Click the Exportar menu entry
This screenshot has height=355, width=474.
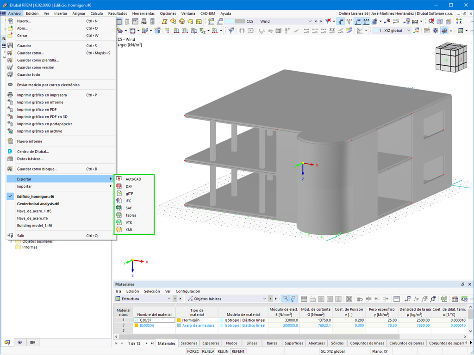pos(61,179)
